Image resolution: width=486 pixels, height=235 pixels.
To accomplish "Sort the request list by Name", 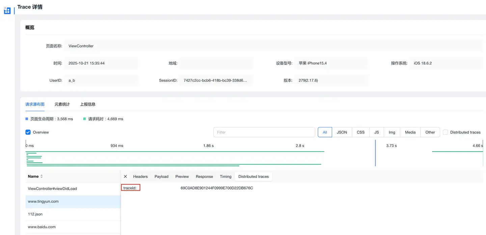I will tap(42, 177).
